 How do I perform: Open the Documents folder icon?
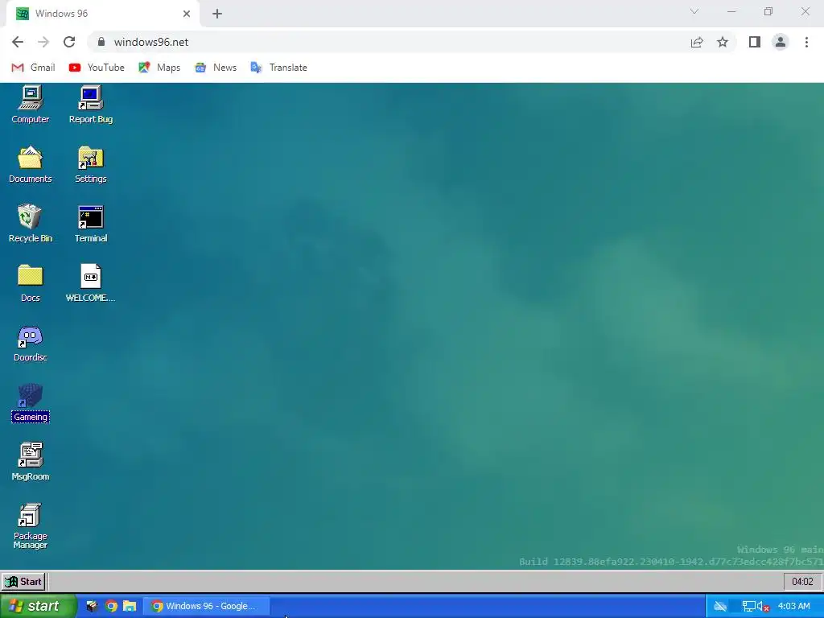tap(31, 164)
